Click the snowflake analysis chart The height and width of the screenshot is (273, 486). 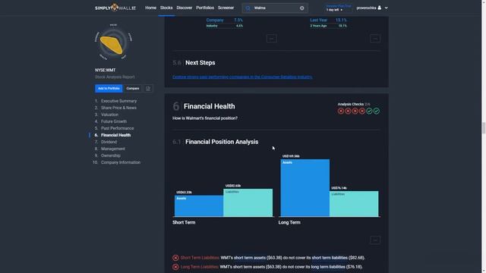point(113,42)
